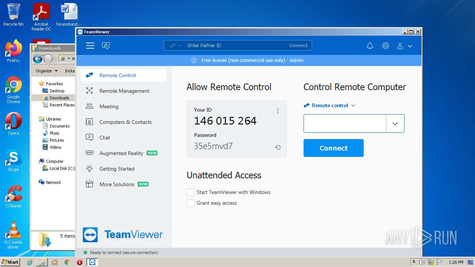The width and height of the screenshot is (475, 267).
Task: Click the blue Connect button
Action: coord(334,148)
